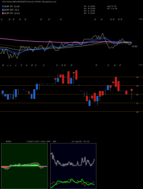Click the 'Pre O: 12.60' value
The image size is (143, 189).
pyautogui.click(x=90, y=6)
